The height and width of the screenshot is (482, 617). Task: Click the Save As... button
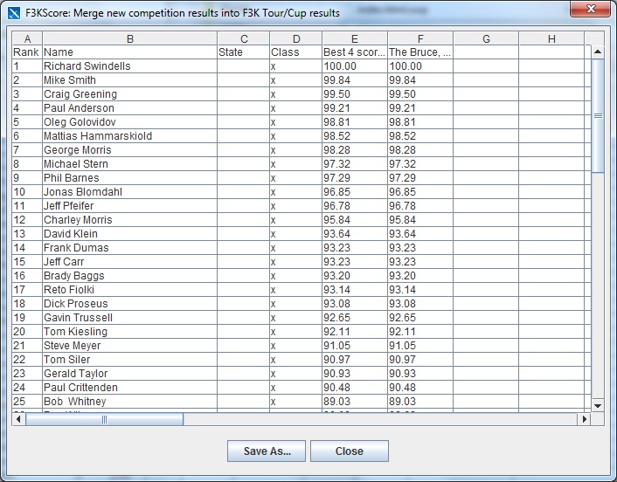[x=267, y=451]
